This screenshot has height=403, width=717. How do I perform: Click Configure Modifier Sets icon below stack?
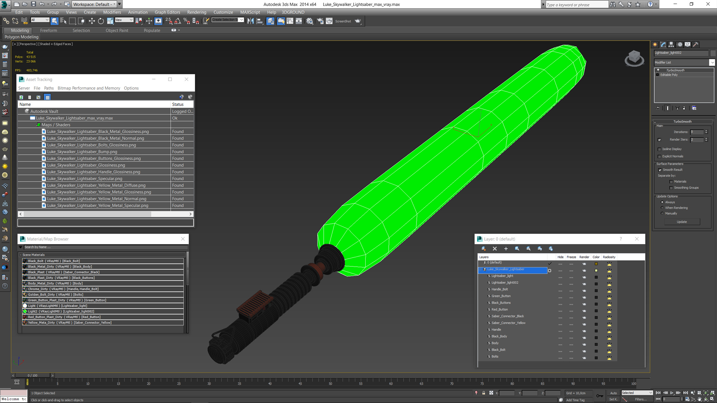click(x=694, y=108)
